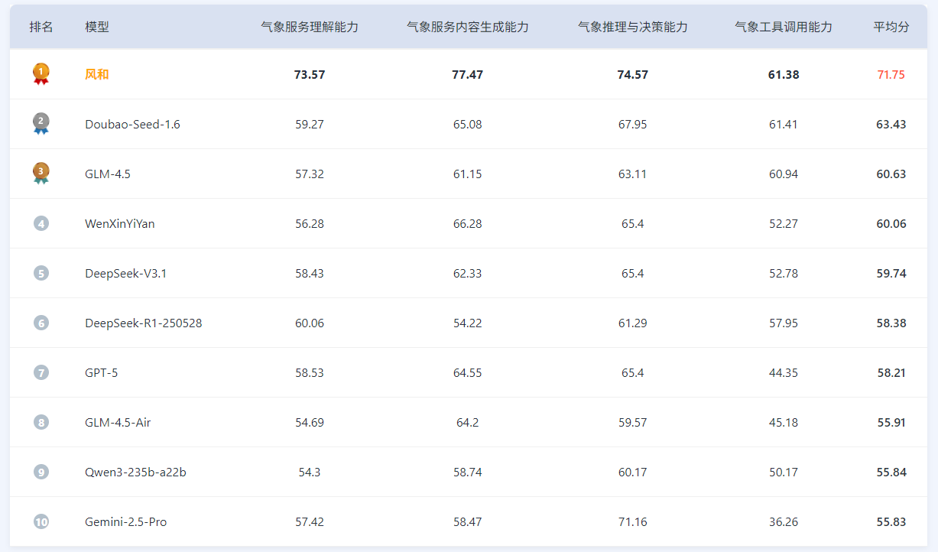Click the 60.06 average score for WenXinYiYan
The height and width of the screenshot is (552, 938).
891,223
